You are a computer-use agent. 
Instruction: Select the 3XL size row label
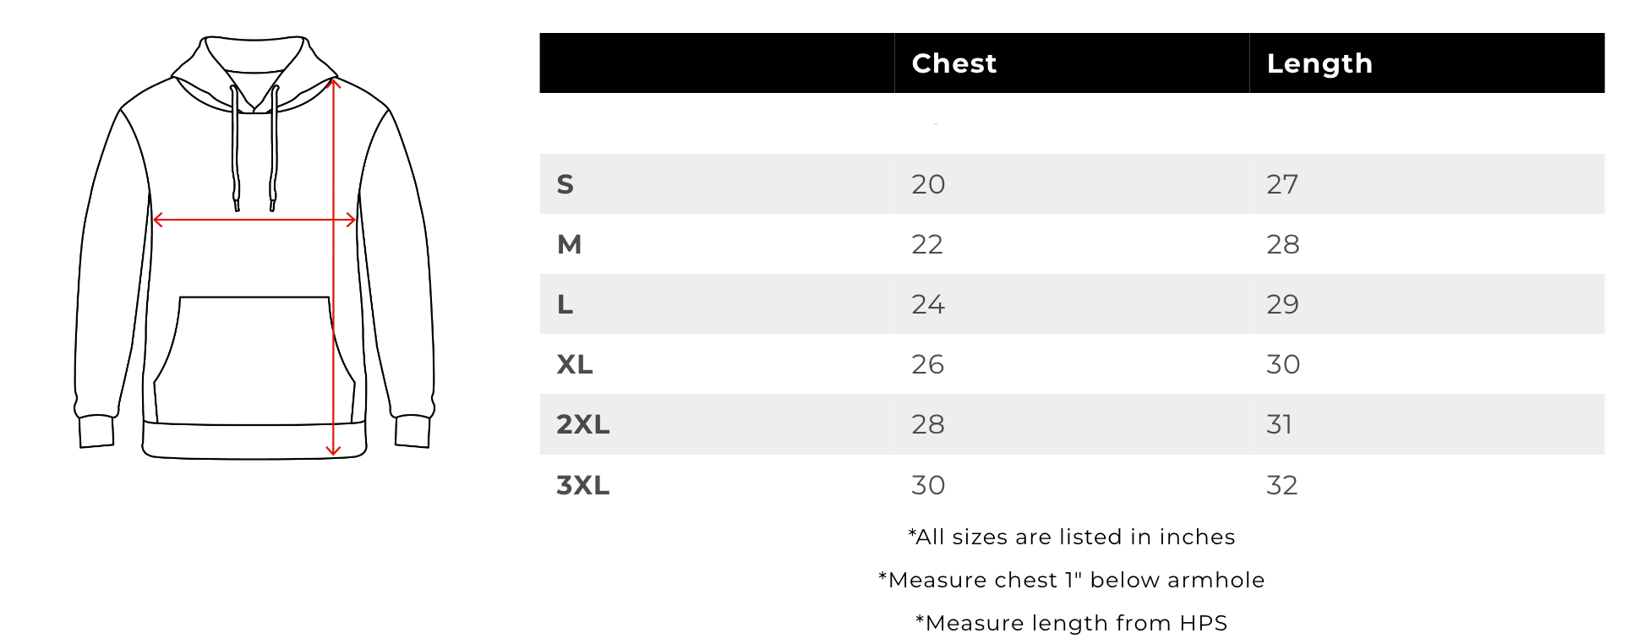tap(582, 485)
